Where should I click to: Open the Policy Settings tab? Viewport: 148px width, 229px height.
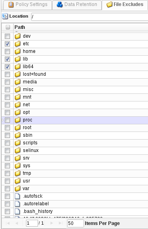(x=28, y=5)
